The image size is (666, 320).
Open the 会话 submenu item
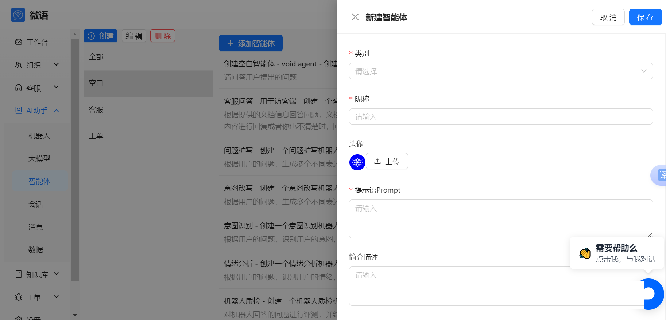[x=36, y=204]
